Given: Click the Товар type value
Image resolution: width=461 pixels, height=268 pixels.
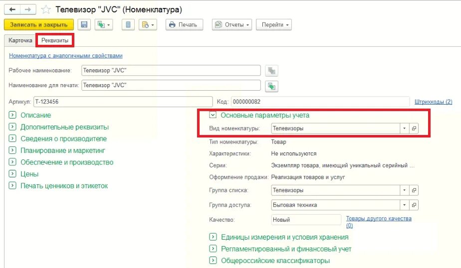Looking at the screenshot, I should (278, 142).
